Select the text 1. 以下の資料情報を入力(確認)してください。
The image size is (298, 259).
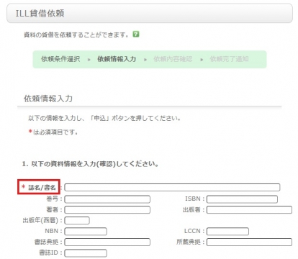coord(90,164)
